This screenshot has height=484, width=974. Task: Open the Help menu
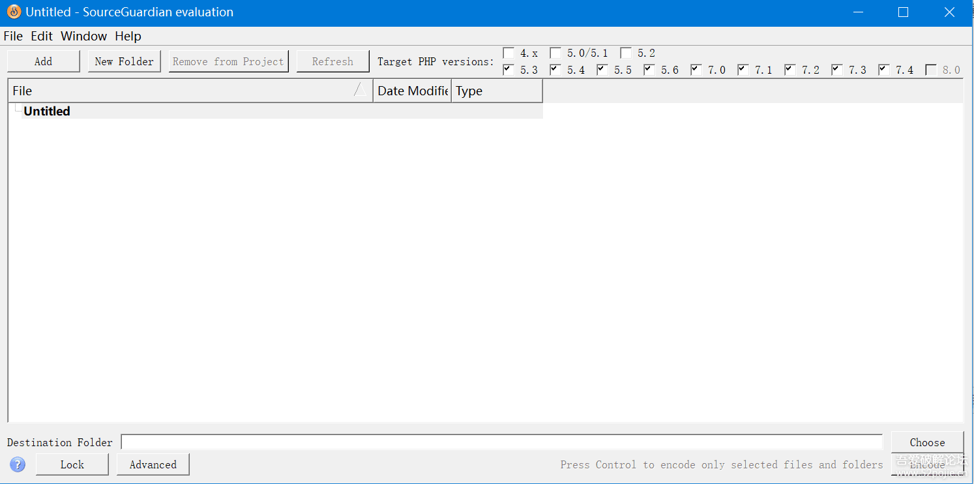click(x=128, y=36)
